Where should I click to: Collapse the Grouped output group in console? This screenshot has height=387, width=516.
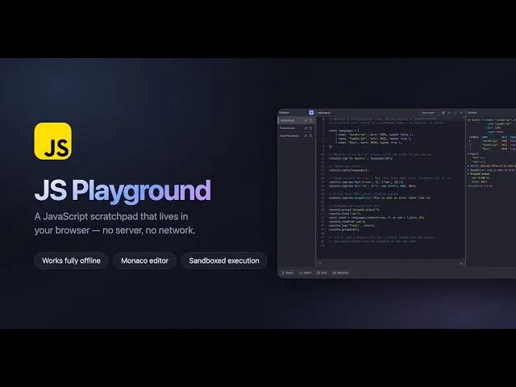click(468, 174)
